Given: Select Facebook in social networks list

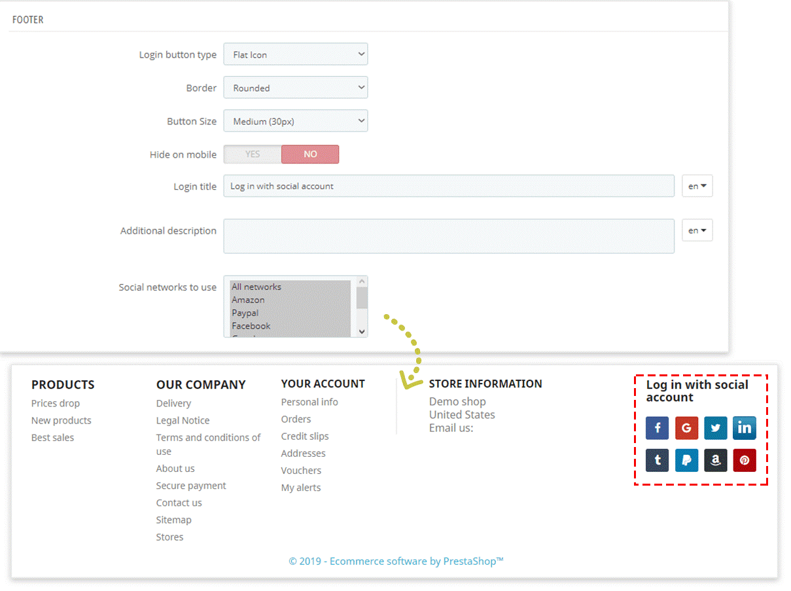Looking at the screenshot, I should [x=251, y=326].
